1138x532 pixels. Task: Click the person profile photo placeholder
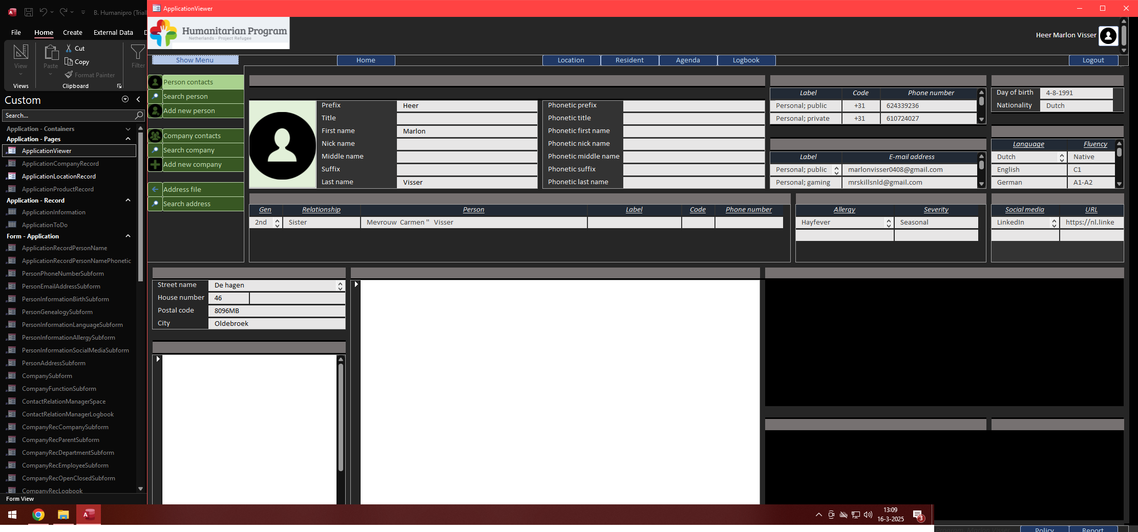click(x=282, y=144)
